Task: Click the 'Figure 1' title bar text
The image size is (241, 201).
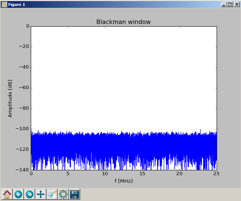Action: [x=16, y=4]
